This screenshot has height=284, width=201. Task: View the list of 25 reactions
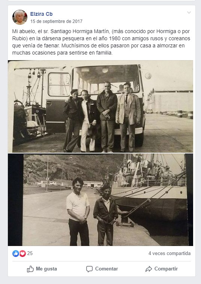tap(30, 254)
